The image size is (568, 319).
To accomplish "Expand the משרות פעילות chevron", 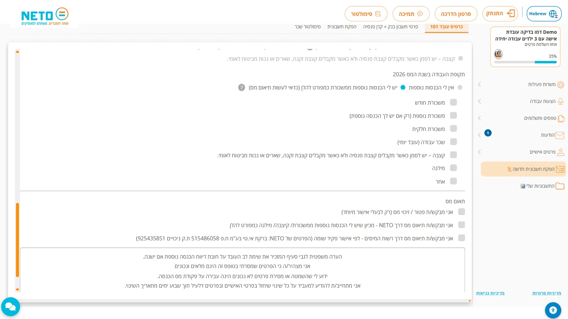I will 479,84.
